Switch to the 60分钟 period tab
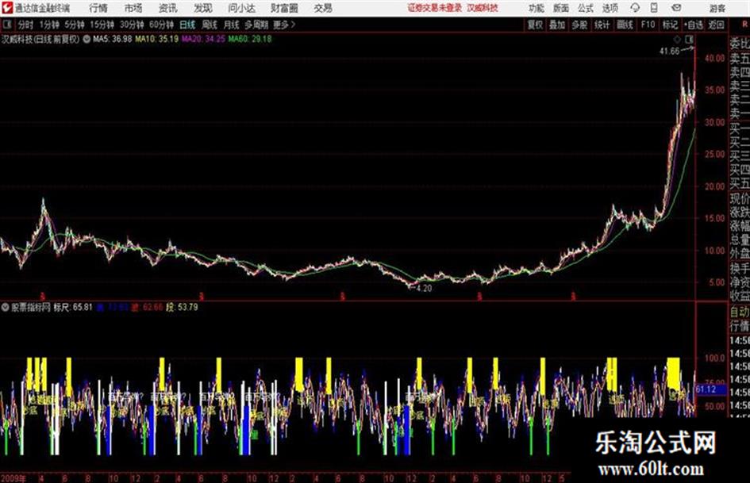This screenshot has width=750, height=483. pos(162,25)
